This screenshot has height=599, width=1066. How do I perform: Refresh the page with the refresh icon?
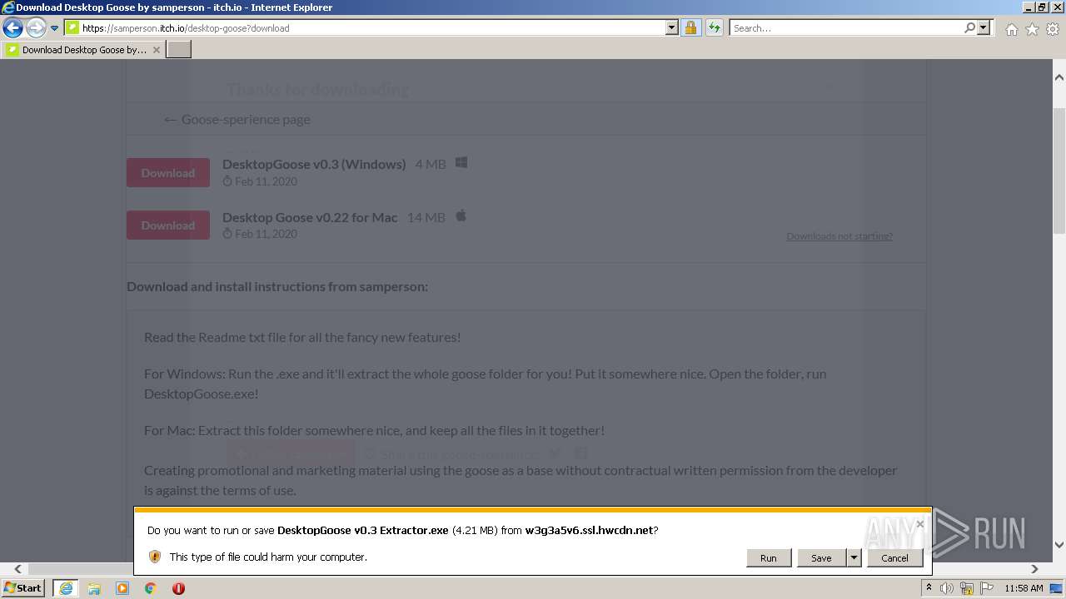[715, 27]
